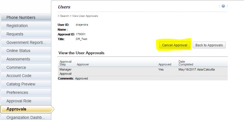Click the help icon near Users header
The width and height of the screenshot is (244, 120).
pos(223,6)
